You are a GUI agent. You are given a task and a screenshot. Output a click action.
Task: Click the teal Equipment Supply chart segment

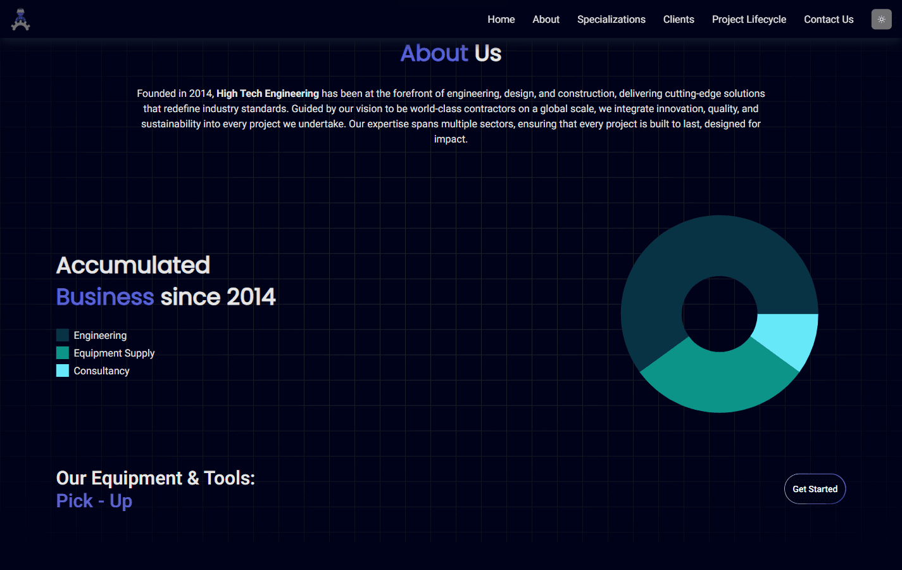720,381
